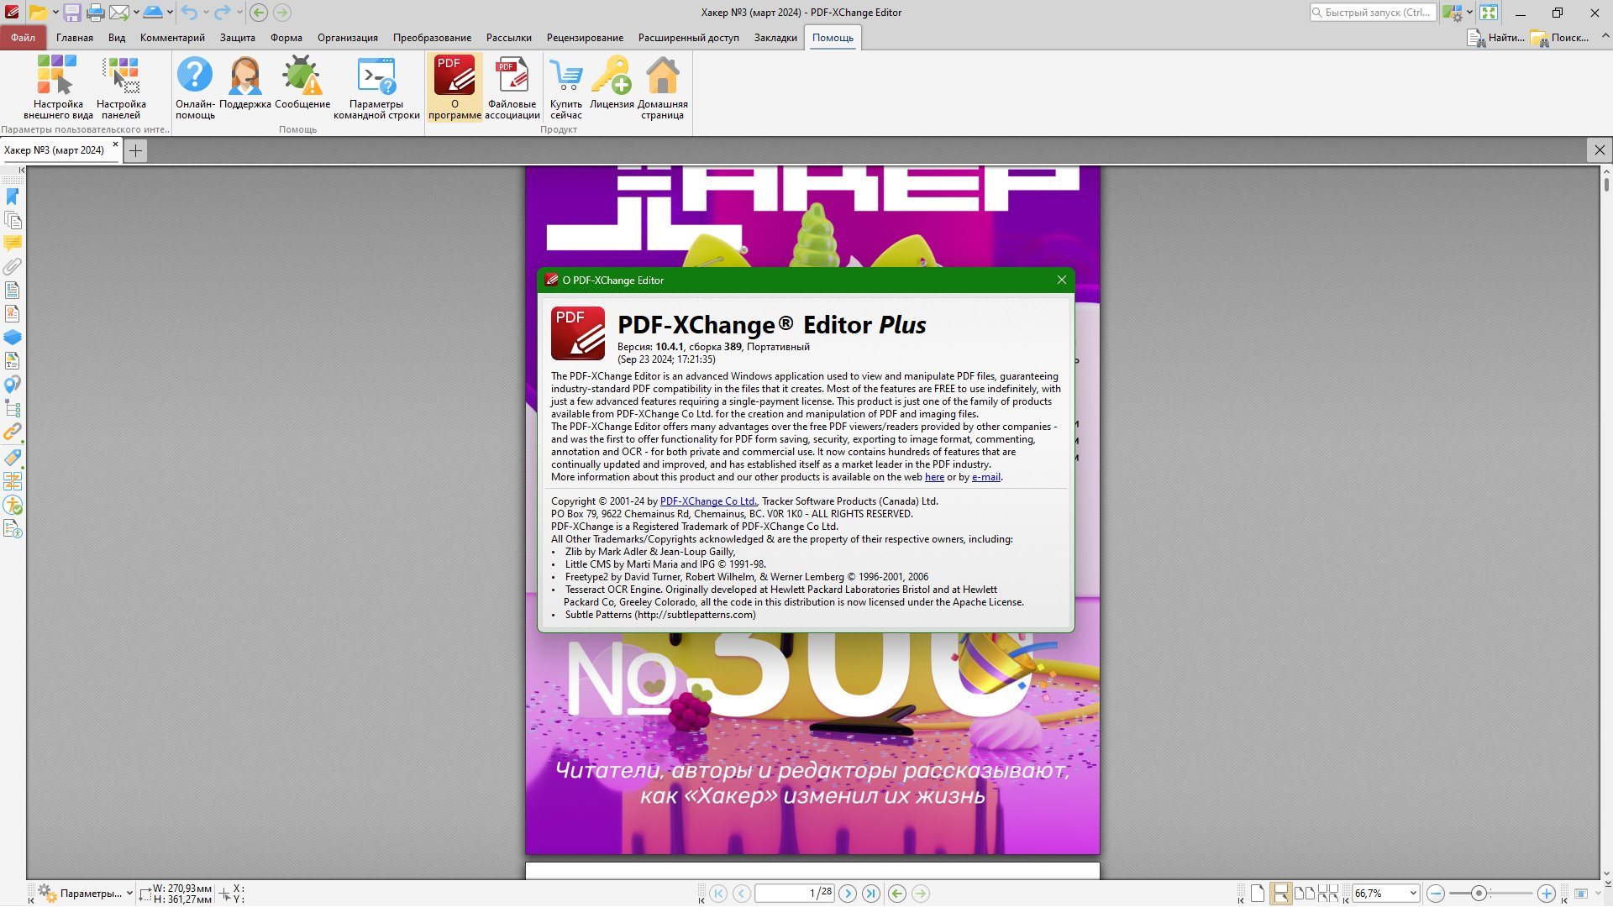Toggle continuous page layout mode
This screenshot has height=907, width=1613.
1280,894
